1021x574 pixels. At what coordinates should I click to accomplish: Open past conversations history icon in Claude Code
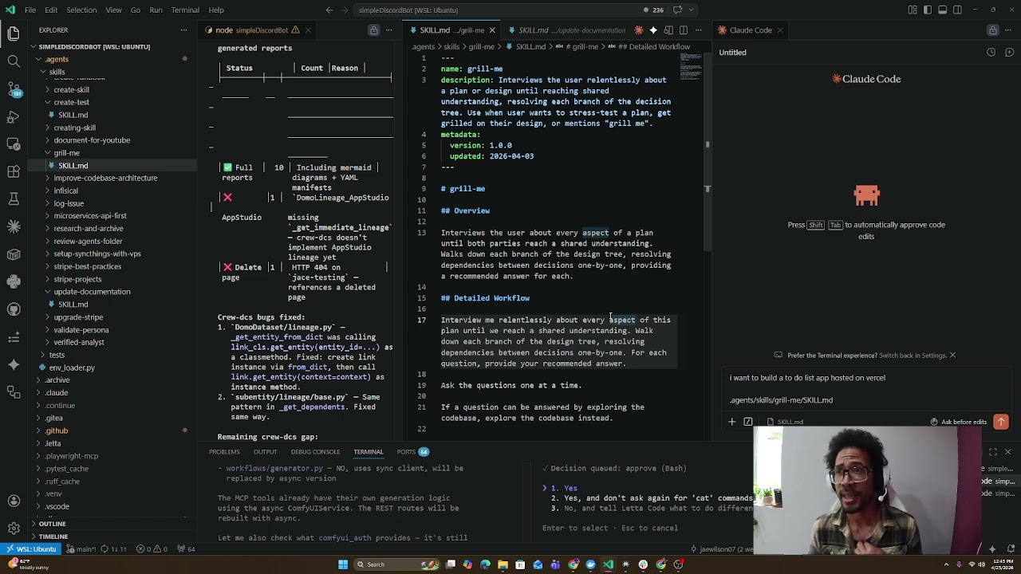coord(991,53)
